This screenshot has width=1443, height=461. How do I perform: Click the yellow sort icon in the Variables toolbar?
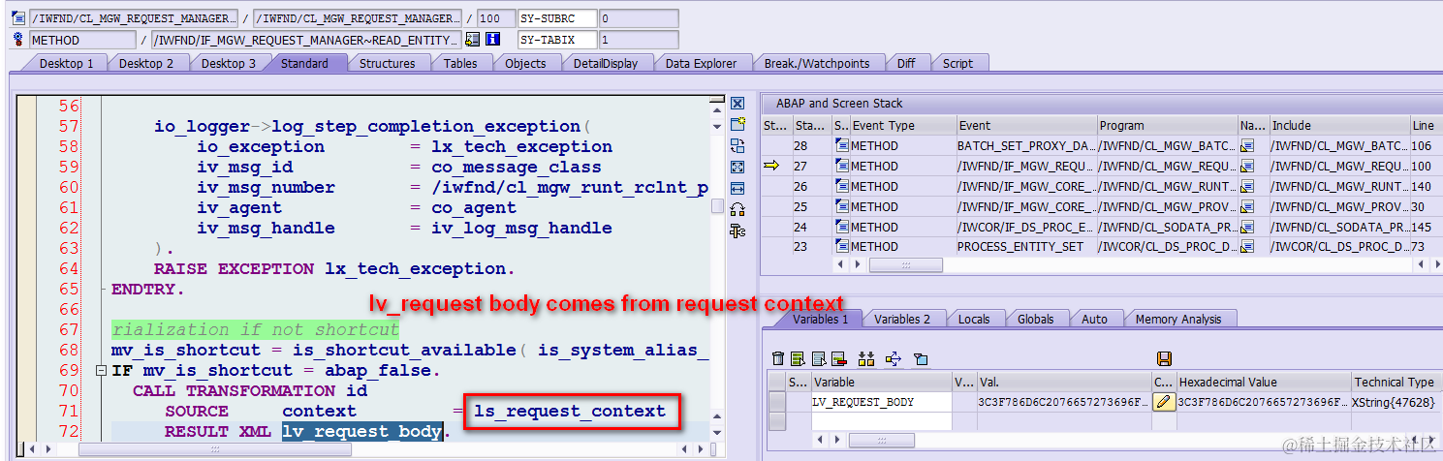click(867, 358)
